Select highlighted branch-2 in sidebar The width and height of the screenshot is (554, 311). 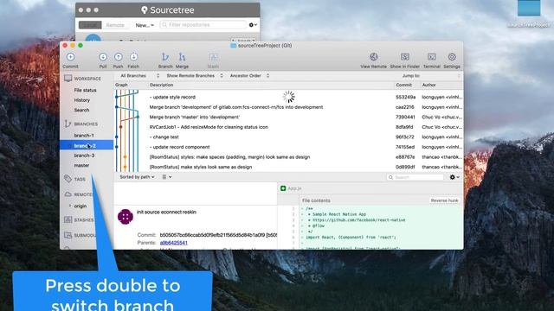pos(87,145)
